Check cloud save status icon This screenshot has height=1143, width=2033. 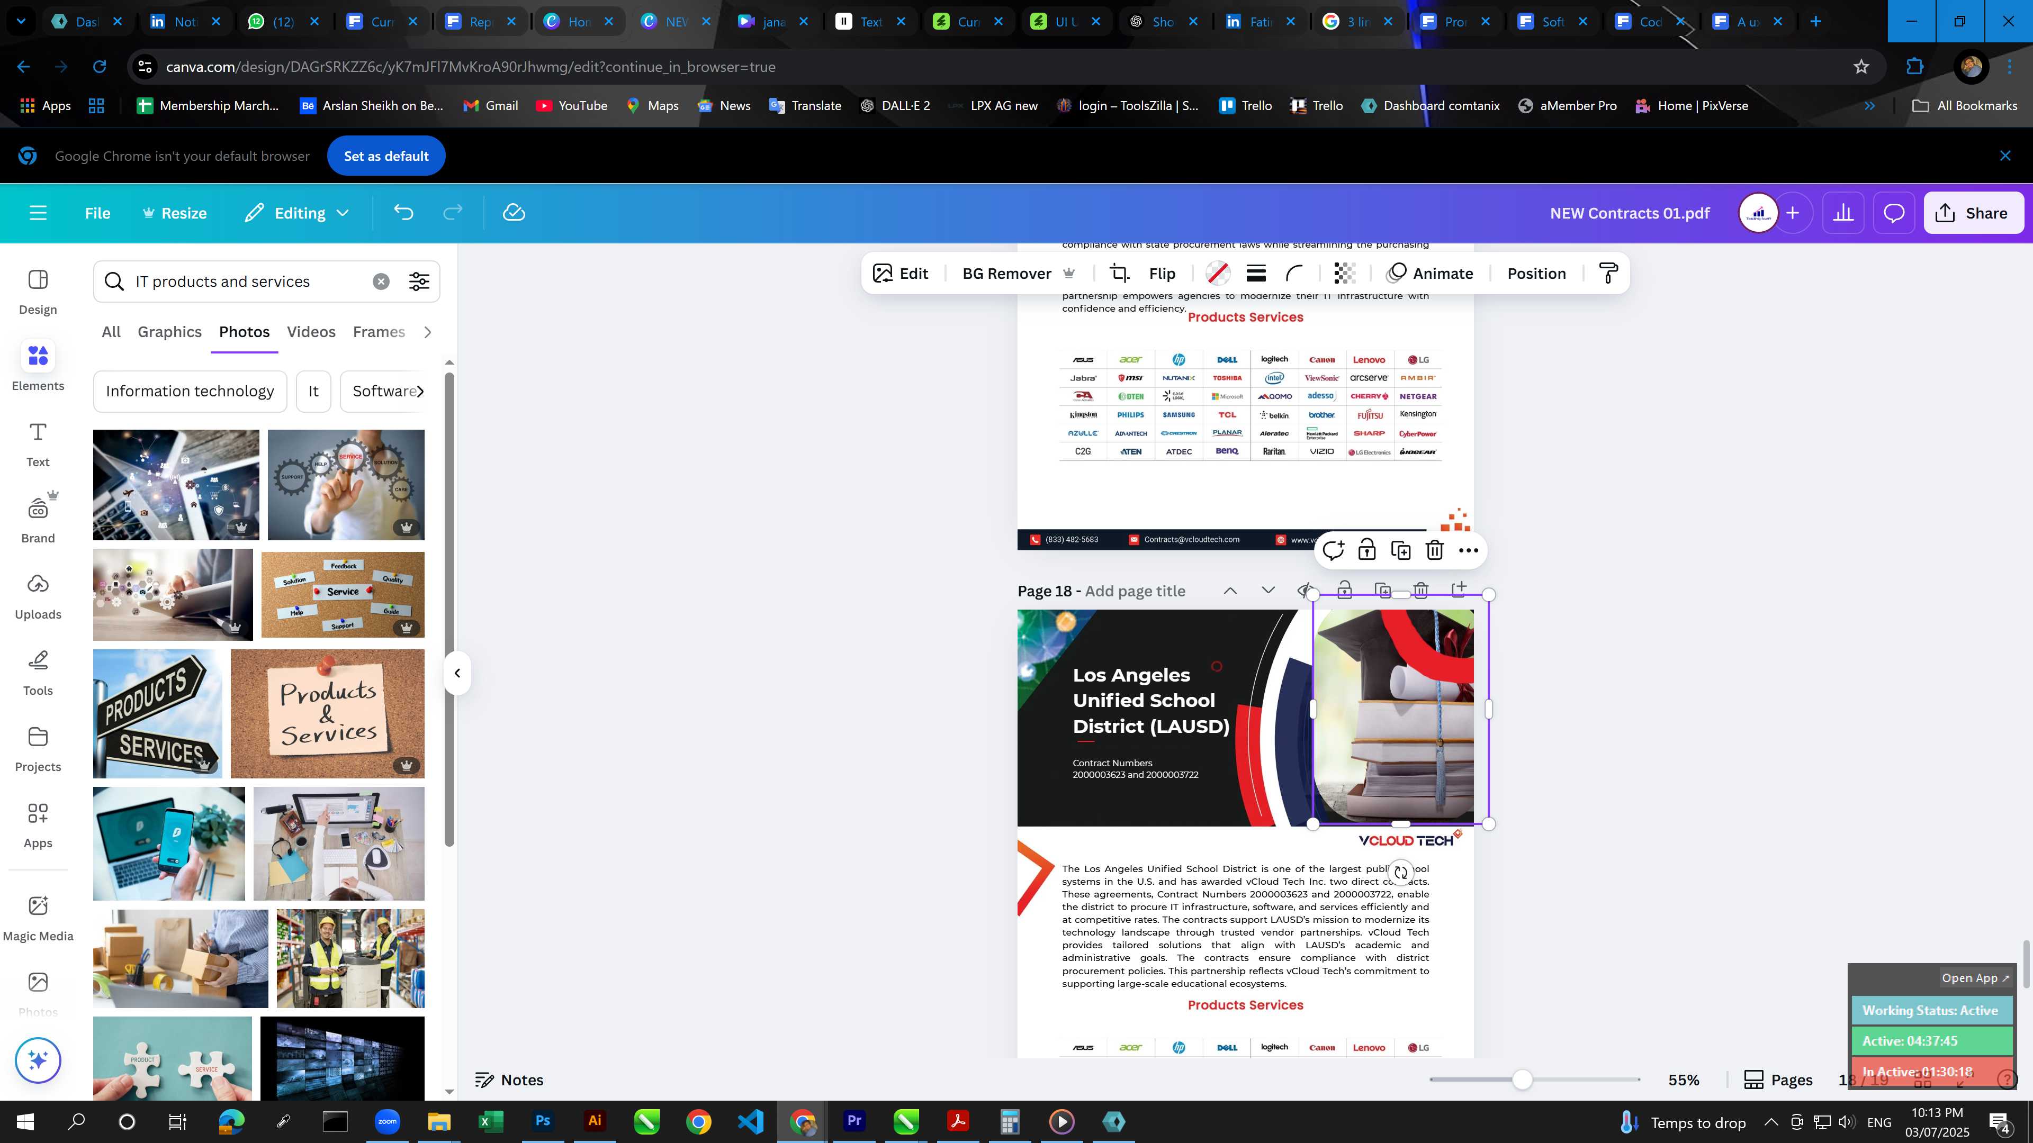[x=514, y=213]
